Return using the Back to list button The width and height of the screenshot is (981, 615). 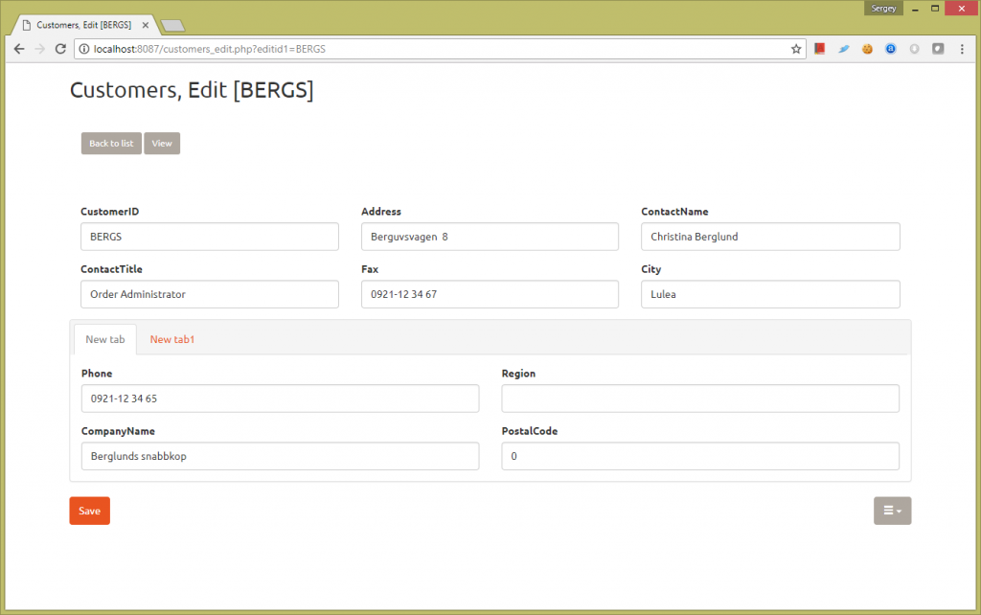coord(110,143)
